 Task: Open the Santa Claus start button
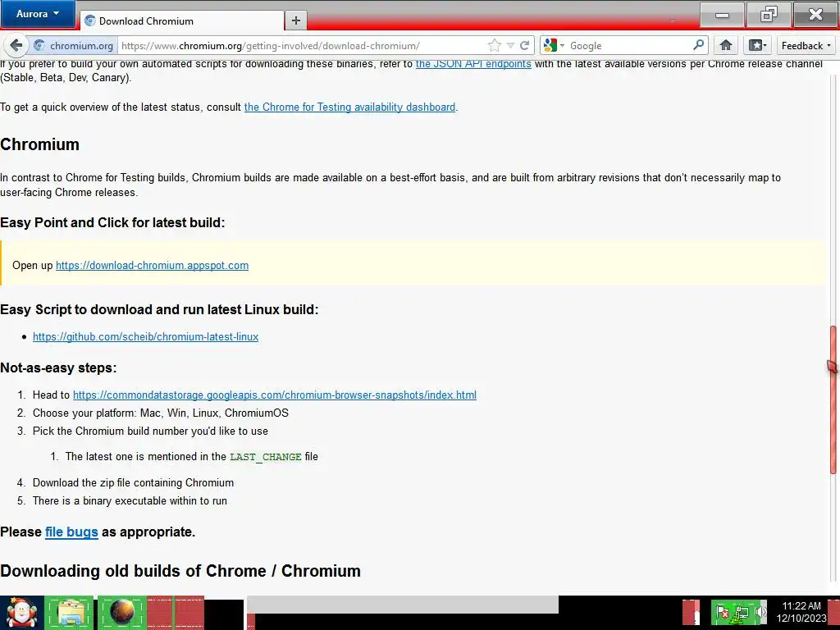click(x=22, y=613)
